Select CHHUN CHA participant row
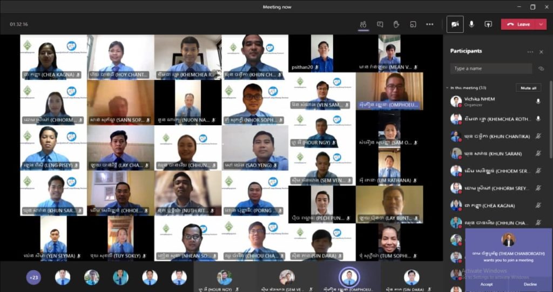The width and height of the screenshot is (553, 292). click(x=496, y=222)
